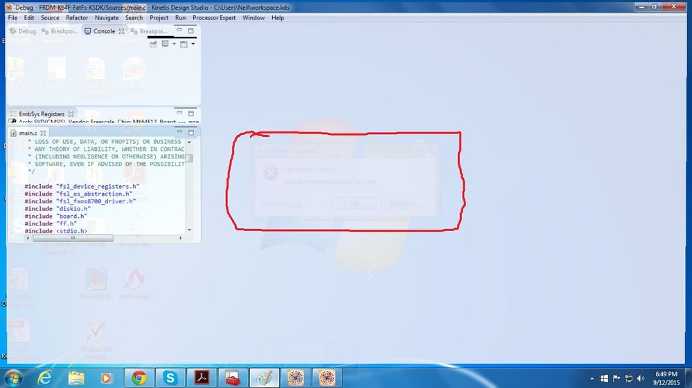The height and width of the screenshot is (388, 692).
Task: Click the line including "fsl_device_registers.h"
Action: point(82,186)
